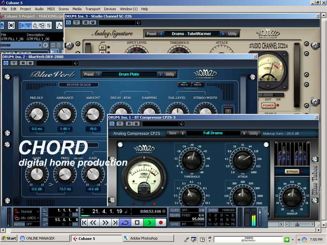The width and height of the screenshot is (327, 245).
Task: Click the PRE-DLY knob in BlueVerb
Action: click(37, 114)
